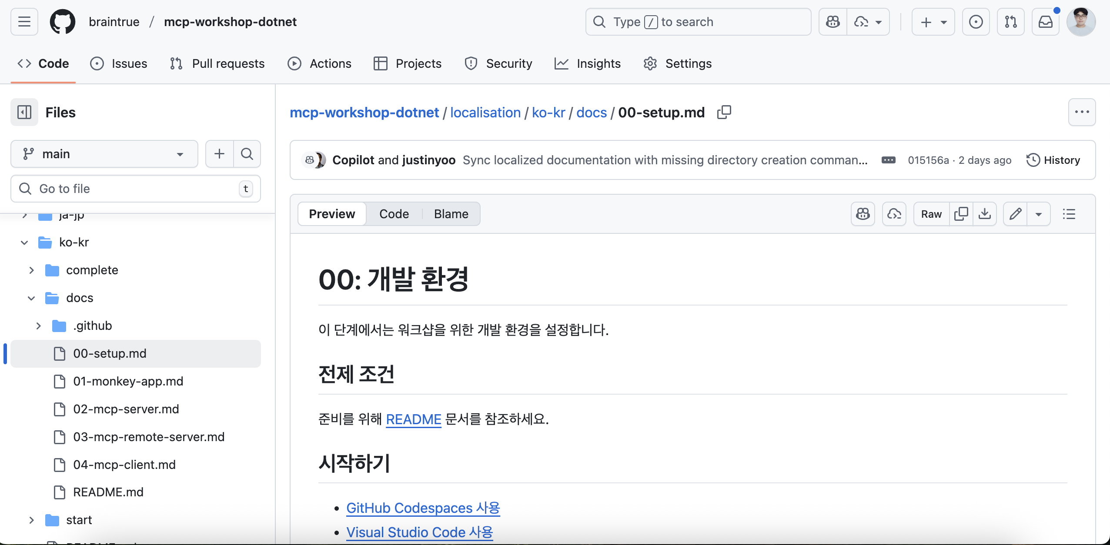
Task: Go to the GitHub homepage logo
Action: (x=63, y=22)
